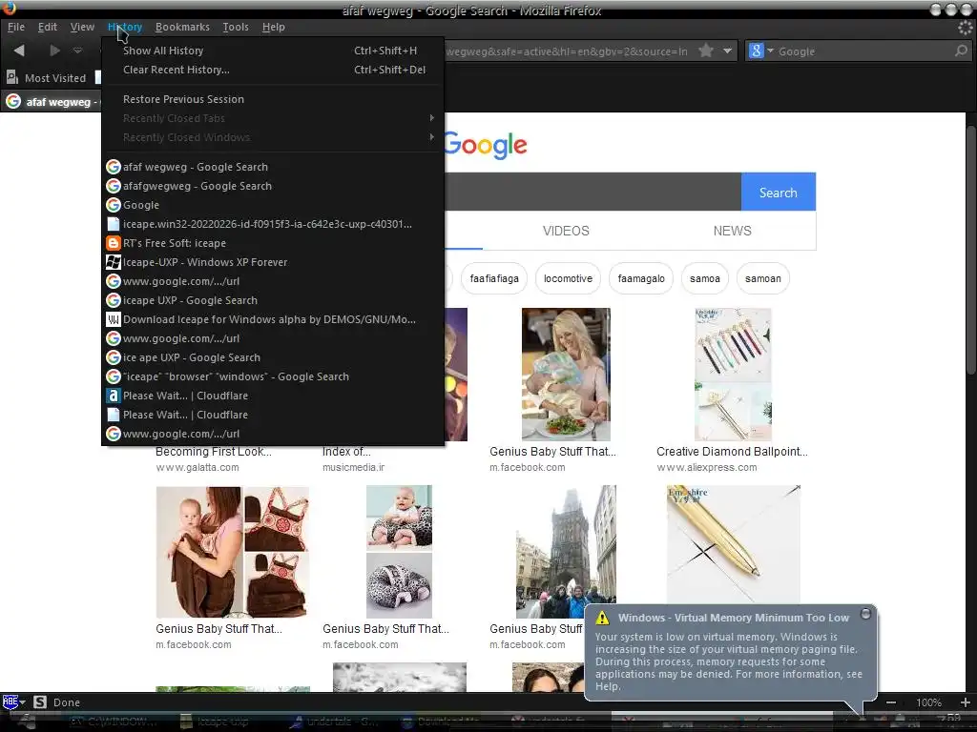Go forward with the forward arrow
977x732 pixels.
(54, 51)
